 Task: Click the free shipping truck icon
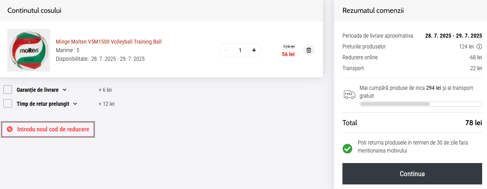click(x=349, y=94)
